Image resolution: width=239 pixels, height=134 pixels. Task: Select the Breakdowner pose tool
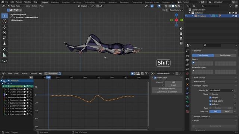tap(4, 61)
